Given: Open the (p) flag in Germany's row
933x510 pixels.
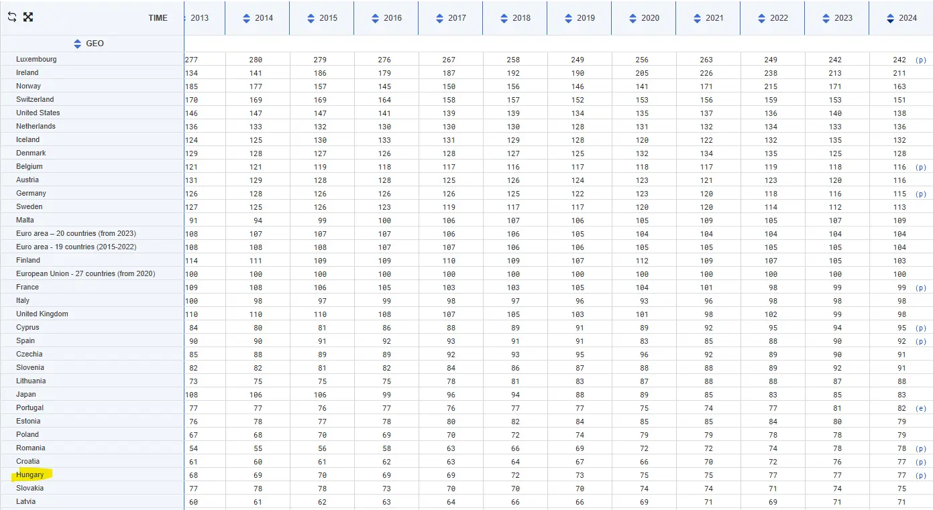Looking at the screenshot, I should point(920,194).
